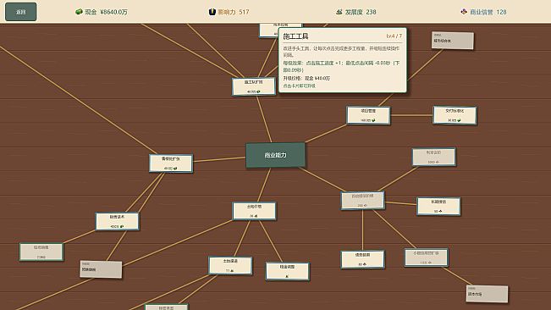The width and height of the screenshot is (551, 310).
Task: Click the 商业信誉 reputation icon
Action: click(x=464, y=12)
